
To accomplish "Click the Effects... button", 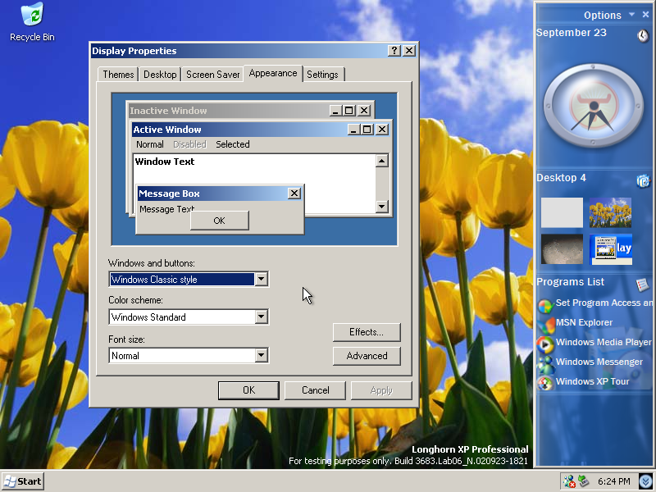I will tap(367, 332).
